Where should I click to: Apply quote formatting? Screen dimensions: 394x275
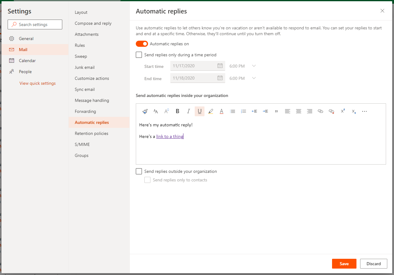pyautogui.click(x=277, y=111)
